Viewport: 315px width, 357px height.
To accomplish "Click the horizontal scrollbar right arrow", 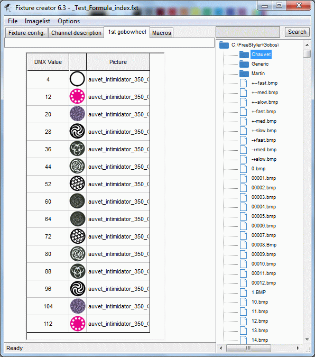I will 298,348.
